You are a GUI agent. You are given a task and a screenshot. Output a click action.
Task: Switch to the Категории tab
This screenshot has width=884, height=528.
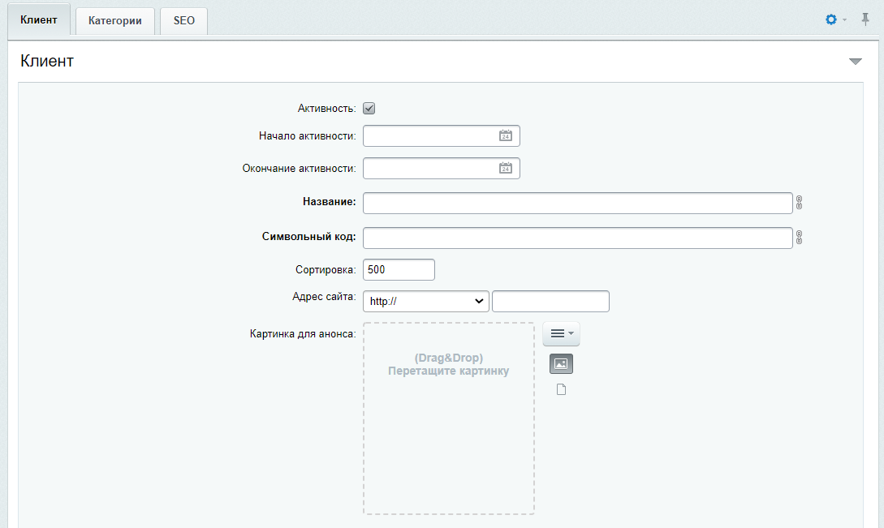[115, 21]
